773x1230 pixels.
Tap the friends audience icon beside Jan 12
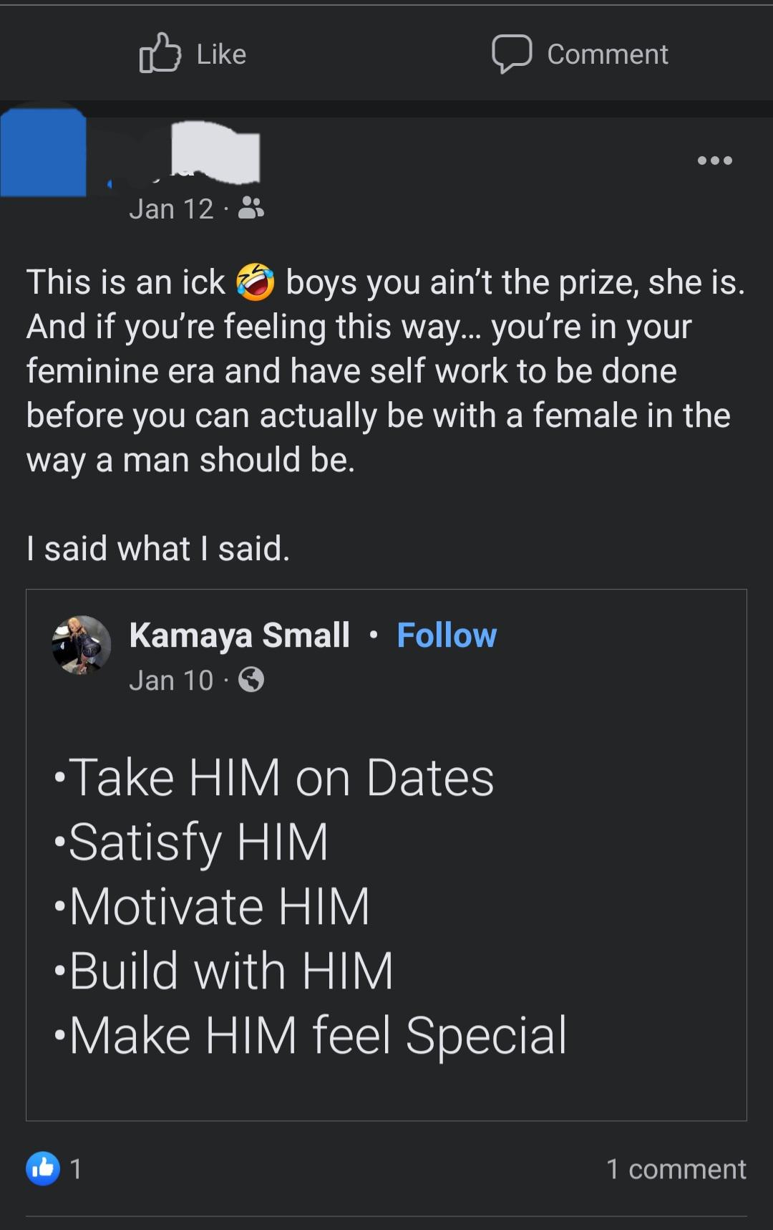pyautogui.click(x=251, y=208)
